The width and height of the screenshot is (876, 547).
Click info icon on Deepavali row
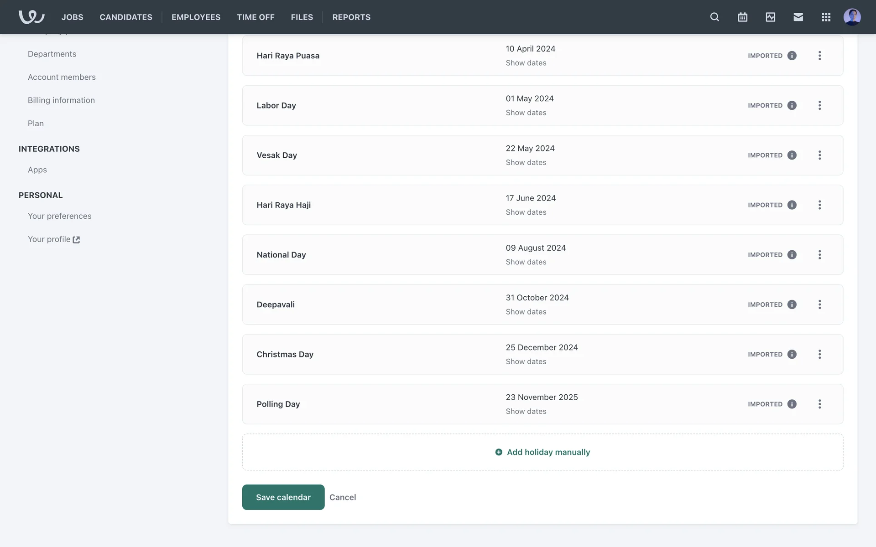(792, 304)
